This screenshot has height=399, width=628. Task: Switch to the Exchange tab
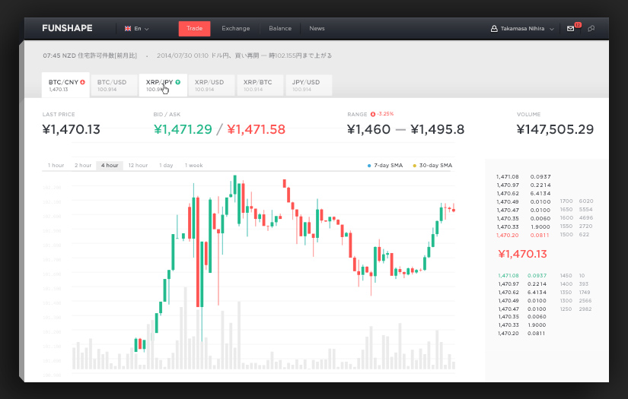click(x=235, y=28)
